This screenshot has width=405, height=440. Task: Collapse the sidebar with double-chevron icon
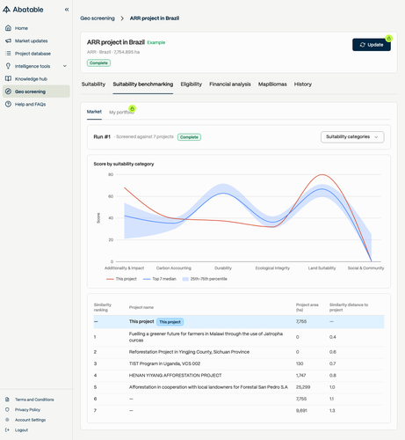[67, 10]
